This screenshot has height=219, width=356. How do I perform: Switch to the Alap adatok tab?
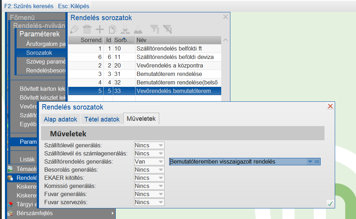[x=61, y=119]
